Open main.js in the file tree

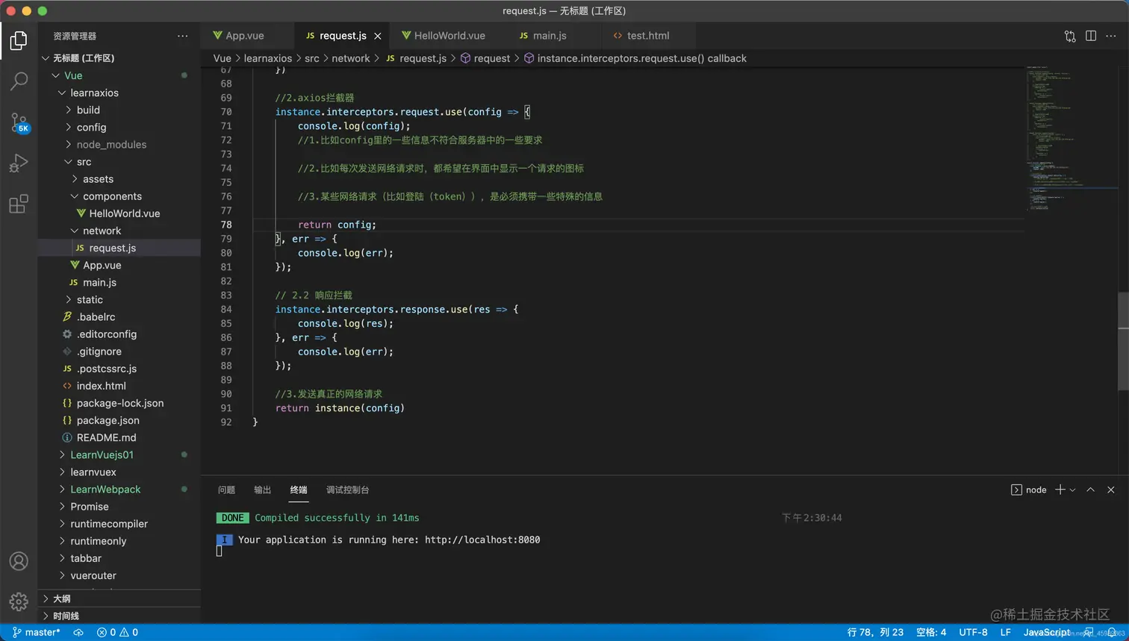point(119,282)
